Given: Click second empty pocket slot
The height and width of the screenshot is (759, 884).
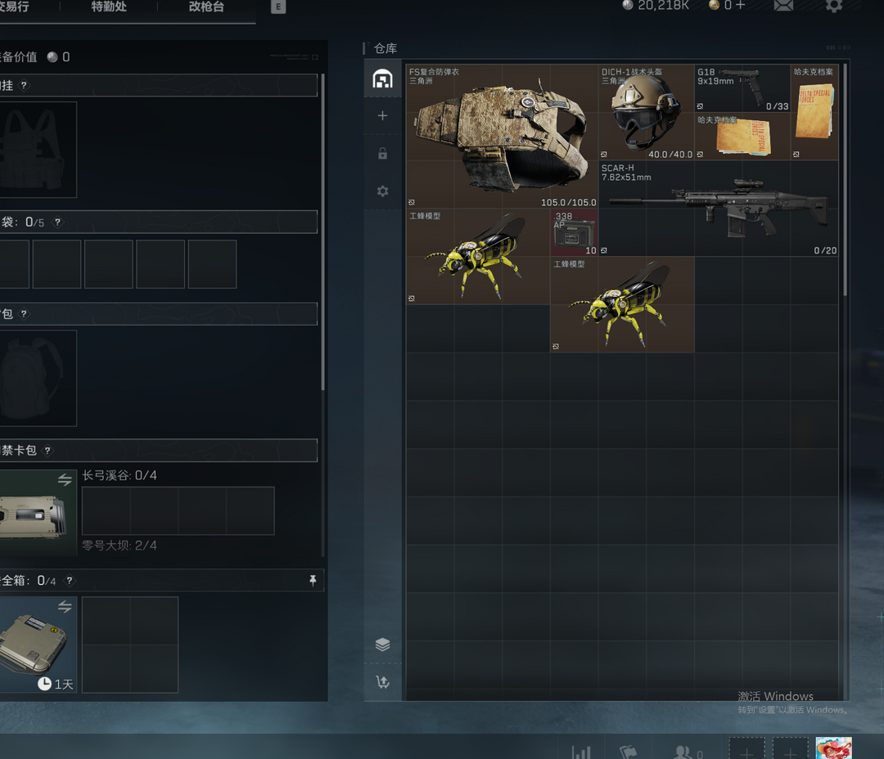Looking at the screenshot, I should pyautogui.click(x=57, y=263).
